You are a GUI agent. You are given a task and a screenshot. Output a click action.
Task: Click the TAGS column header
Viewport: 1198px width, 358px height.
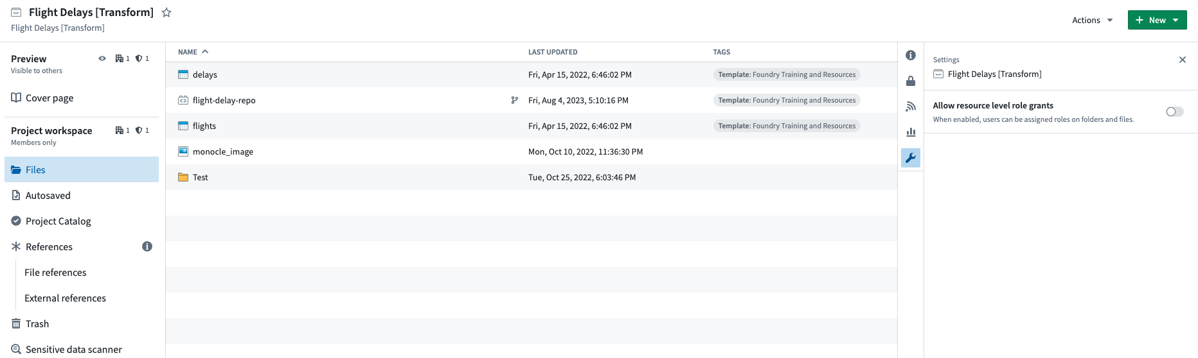(722, 52)
